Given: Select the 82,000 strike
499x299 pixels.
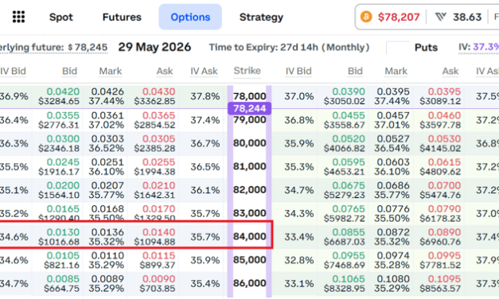Looking at the screenshot, I should (250, 190).
